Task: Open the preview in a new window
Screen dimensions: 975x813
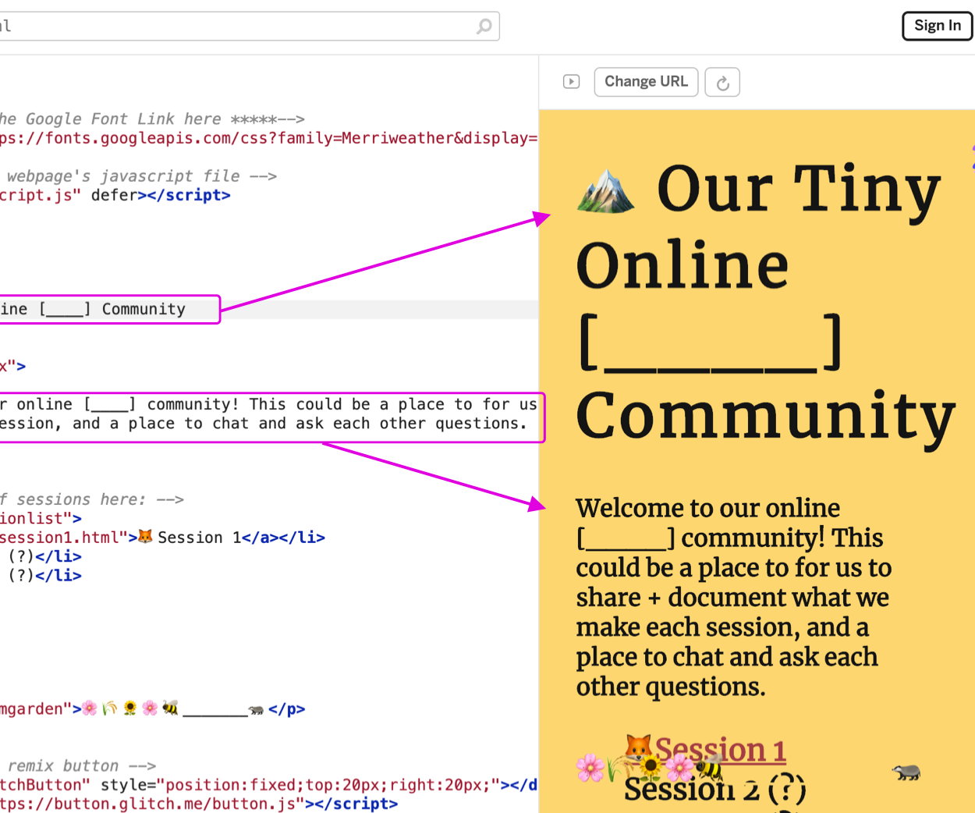Action: [571, 81]
